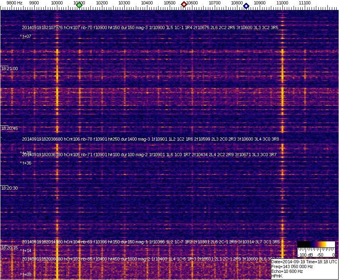Select the red diamond frequency marker
The image size is (339, 280).
tap(184, 4)
